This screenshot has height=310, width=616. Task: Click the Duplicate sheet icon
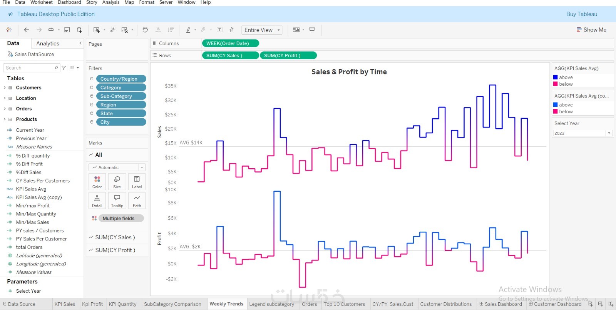pos(112,30)
